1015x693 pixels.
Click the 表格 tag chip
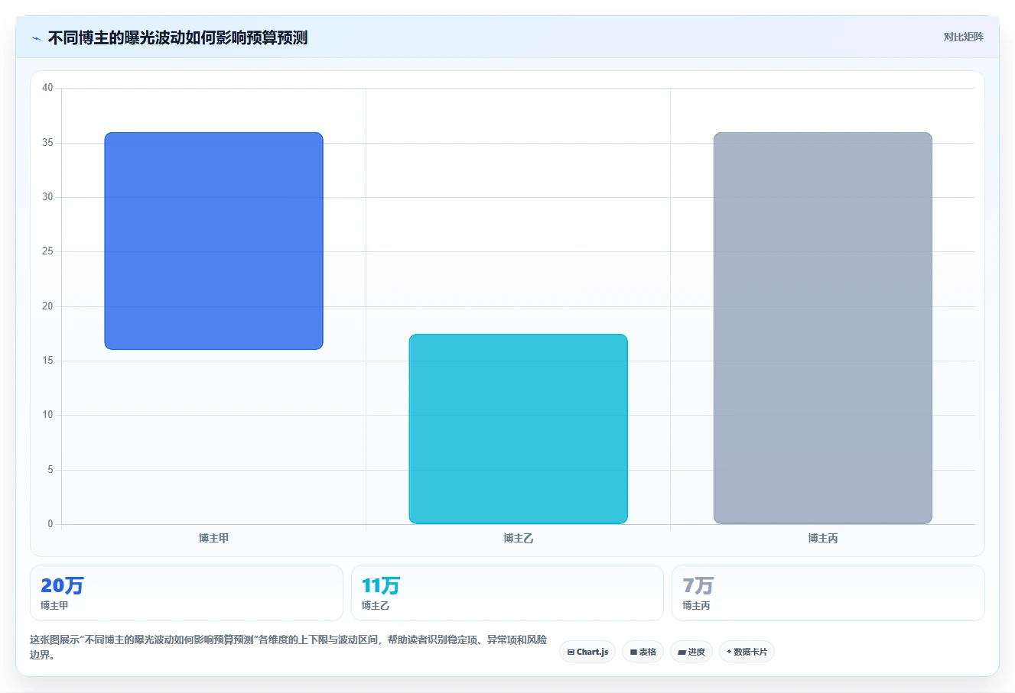[x=643, y=652]
